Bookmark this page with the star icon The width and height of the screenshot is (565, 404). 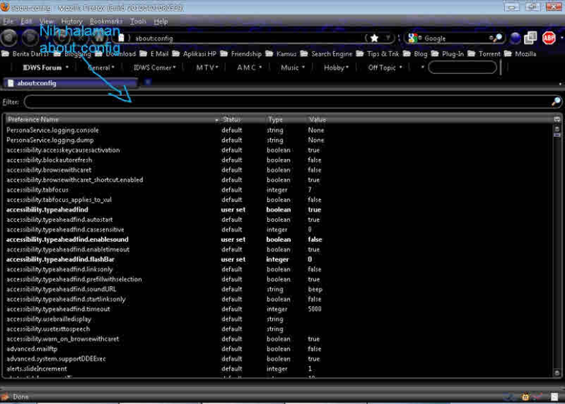click(x=375, y=38)
